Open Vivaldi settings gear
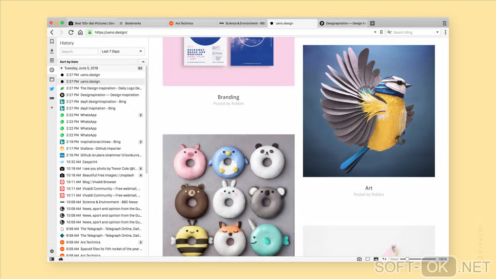 click(52, 251)
